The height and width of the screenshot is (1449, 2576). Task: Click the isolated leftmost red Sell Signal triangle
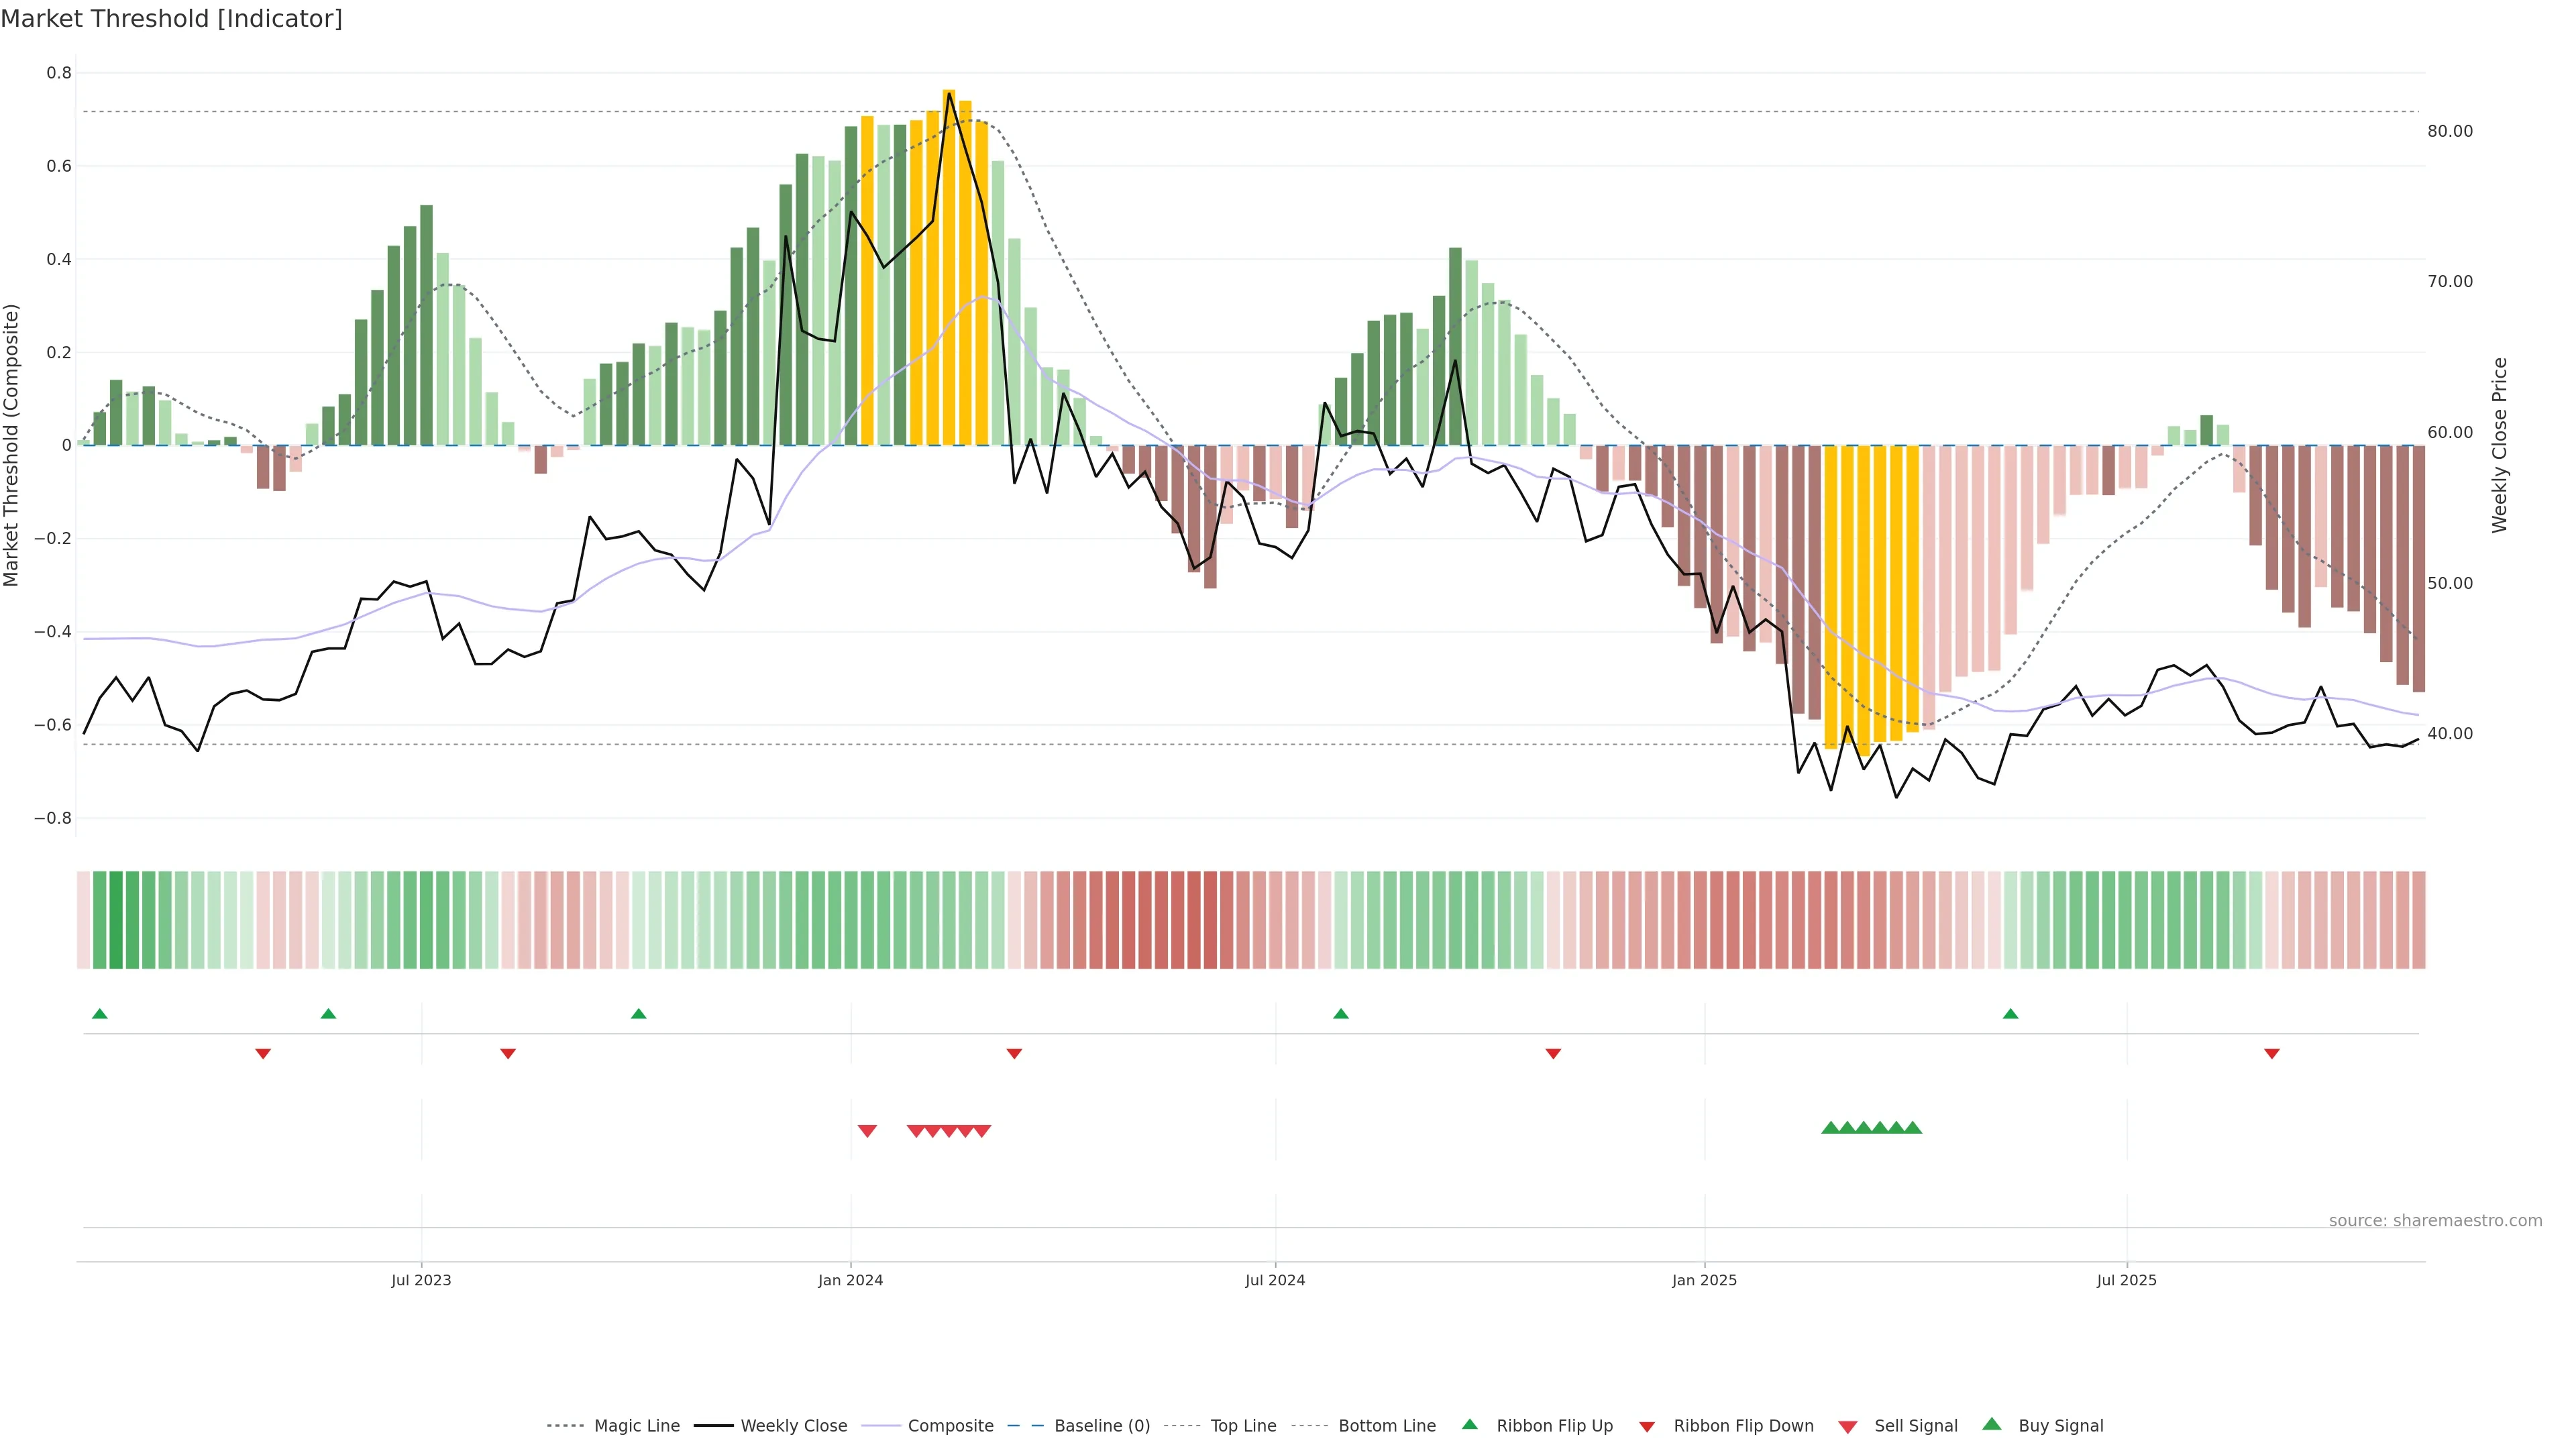[867, 1131]
